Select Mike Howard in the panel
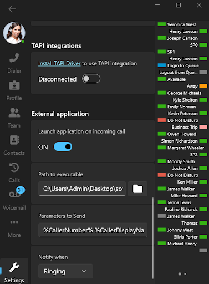The image size is (209, 284). tap(189, 195)
